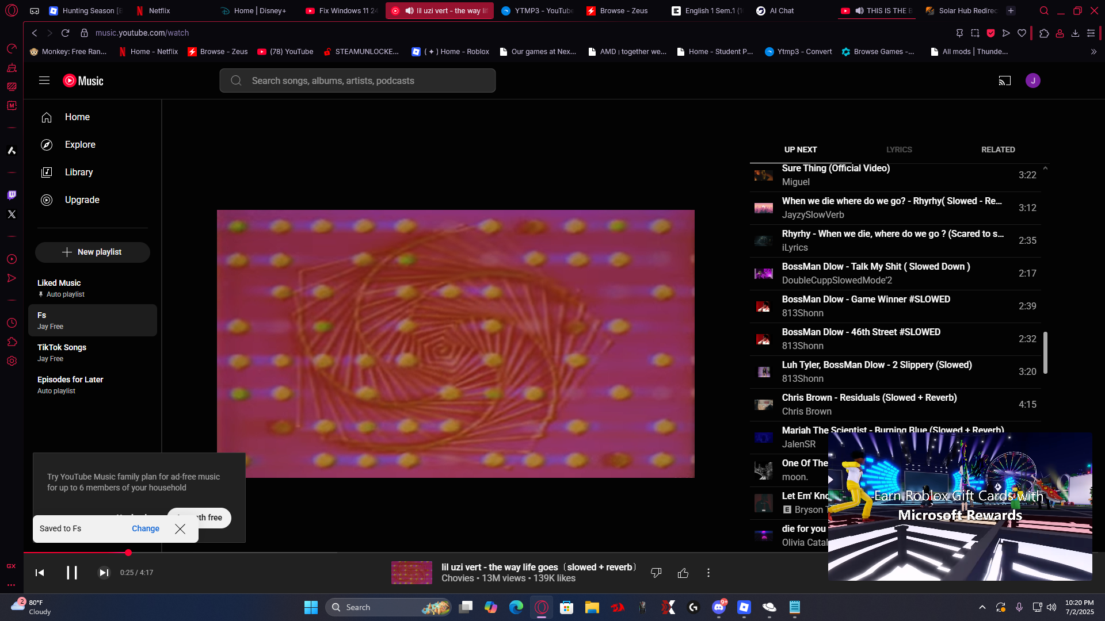Viewport: 1105px width, 621px height.
Task: Open Microsoft Edge from the taskbar
Action: pos(516,607)
